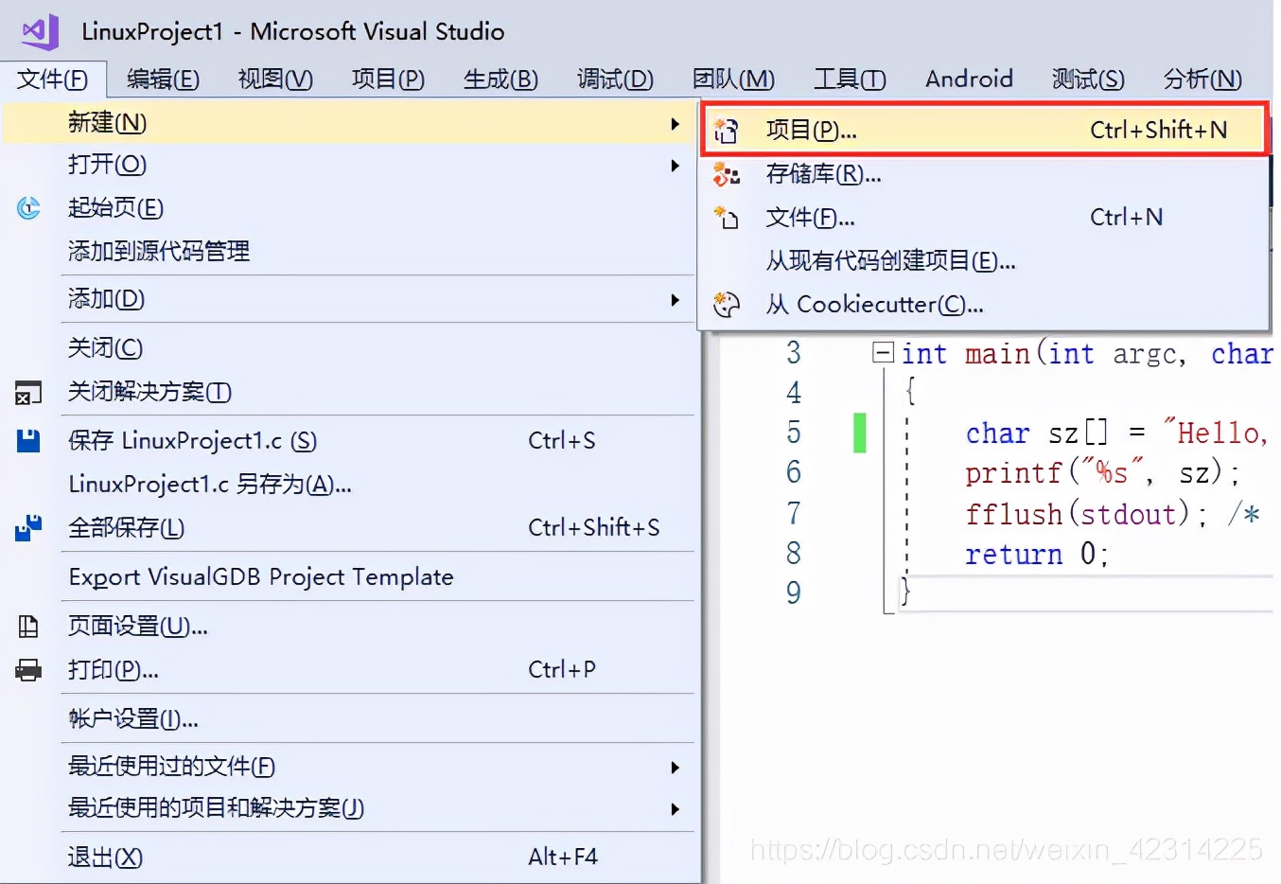Expand the 打开(O) submenu arrow

[x=676, y=166]
